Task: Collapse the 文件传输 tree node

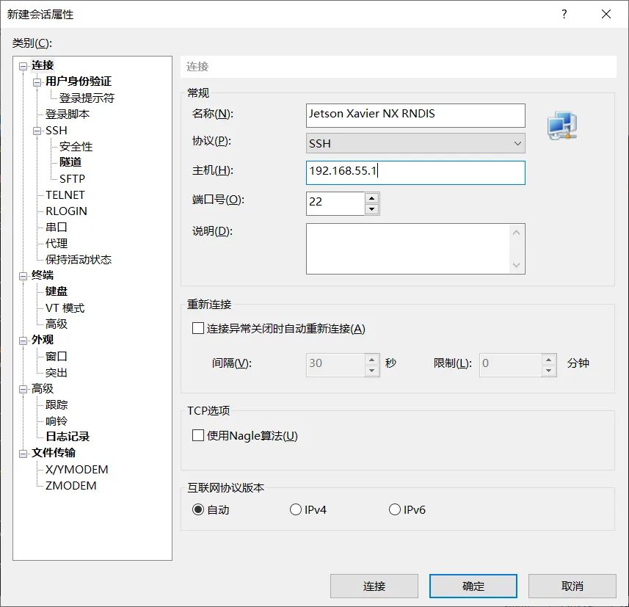Action: 23,454
